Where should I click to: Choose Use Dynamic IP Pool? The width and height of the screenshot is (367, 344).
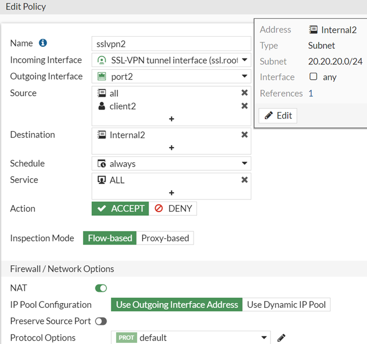point(287,305)
